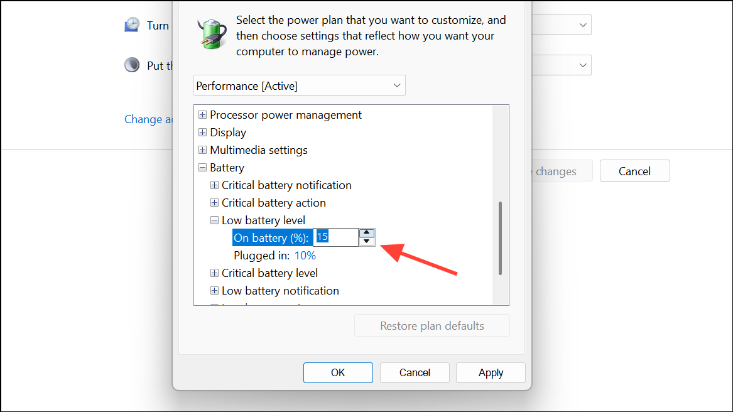Screen dimensions: 733x412
Task: Click the settings list vertical scrollbar
Action: click(x=500, y=238)
